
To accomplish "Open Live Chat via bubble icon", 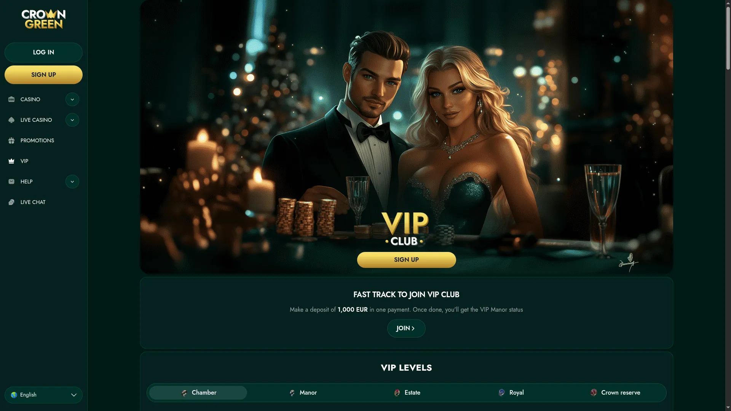I will 11,202.
